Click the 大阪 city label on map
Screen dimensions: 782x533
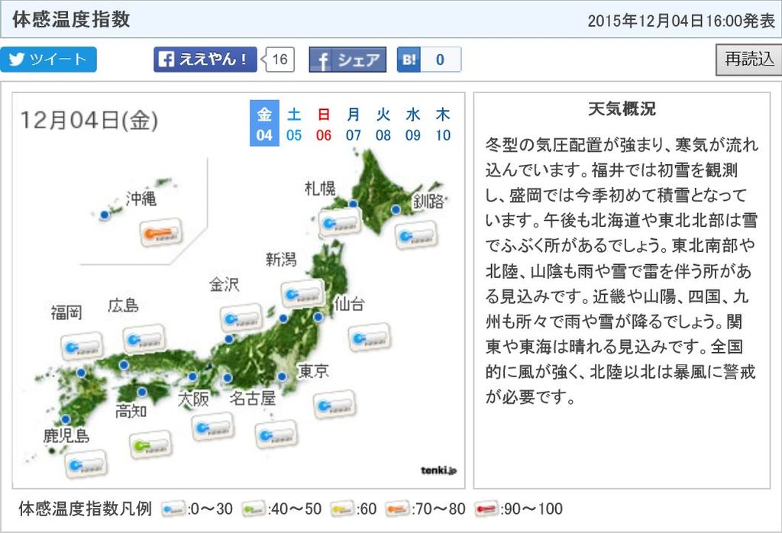tap(193, 398)
